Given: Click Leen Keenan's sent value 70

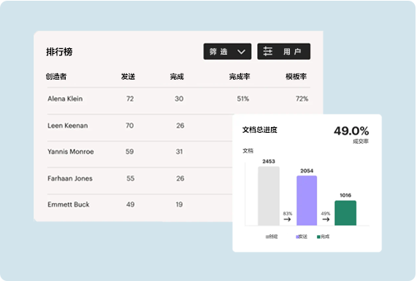Looking at the screenshot, I should pyautogui.click(x=130, y=126).
